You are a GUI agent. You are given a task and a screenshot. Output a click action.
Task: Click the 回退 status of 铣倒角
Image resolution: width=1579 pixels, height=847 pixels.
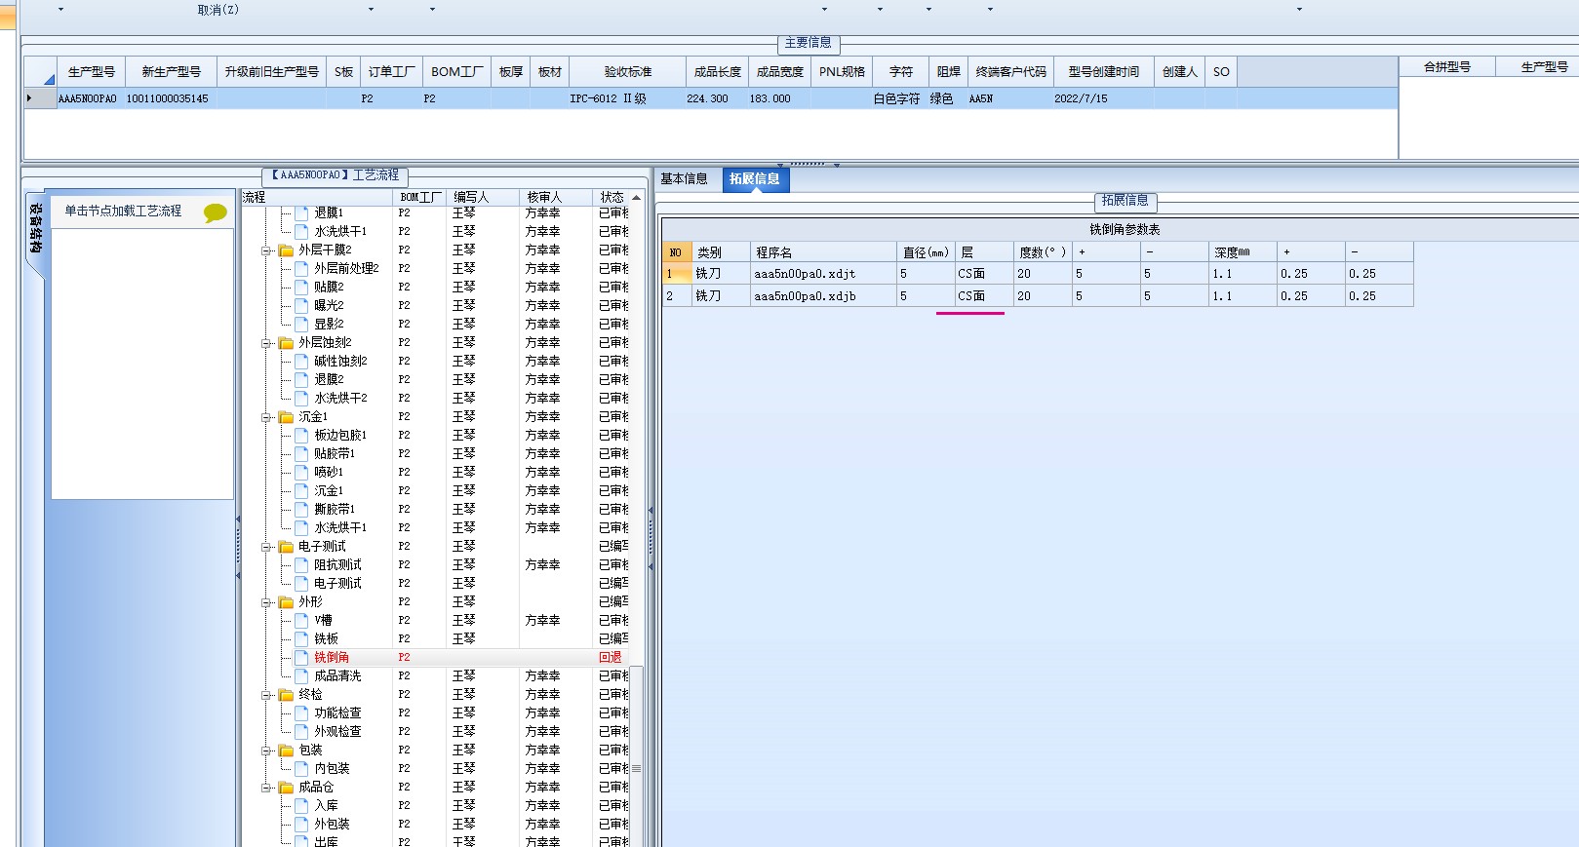pos(611,657)
